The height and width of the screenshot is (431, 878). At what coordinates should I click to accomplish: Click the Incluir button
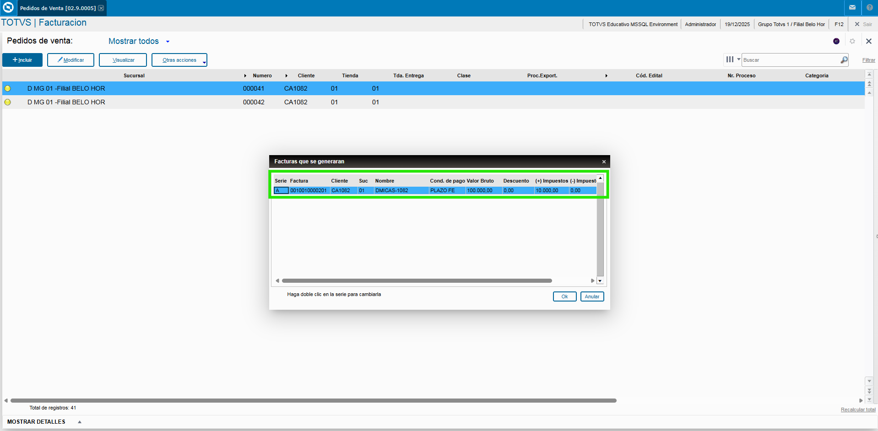click(22, 60)
